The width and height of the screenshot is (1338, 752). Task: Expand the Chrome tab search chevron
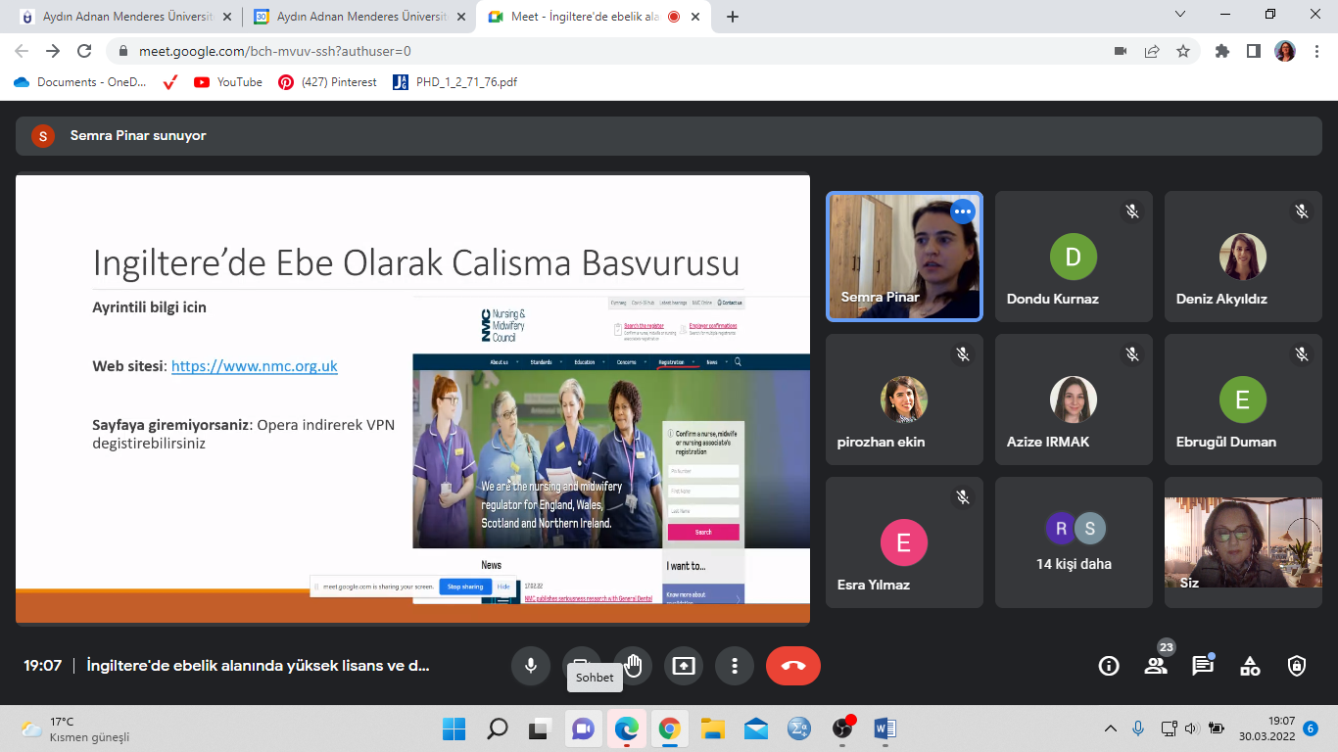tap(1180, 15)
